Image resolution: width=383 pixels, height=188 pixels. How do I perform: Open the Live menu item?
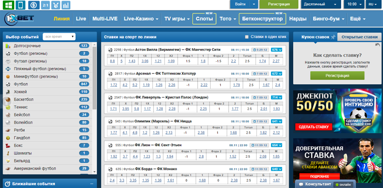(x=81, y=19)
